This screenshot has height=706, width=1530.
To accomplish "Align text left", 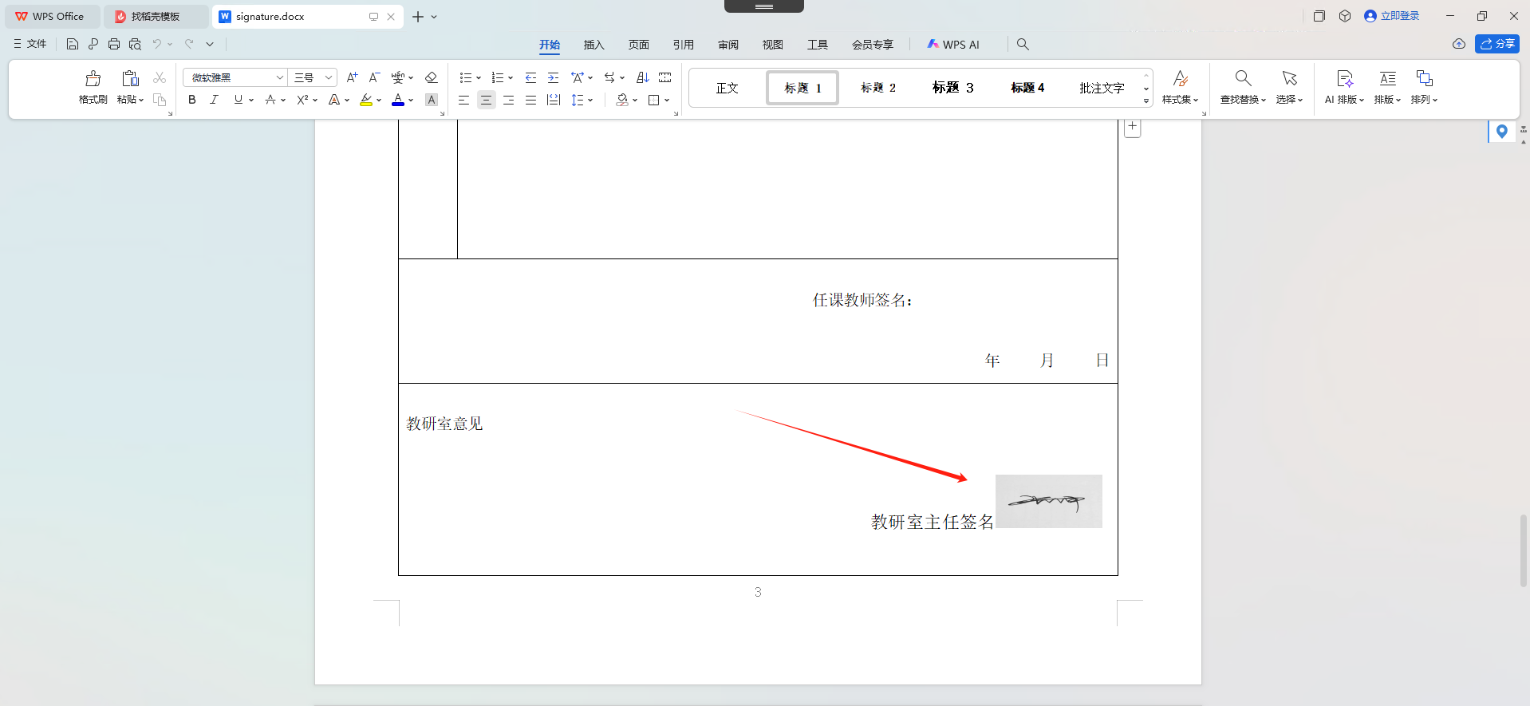I will (463, 100).
